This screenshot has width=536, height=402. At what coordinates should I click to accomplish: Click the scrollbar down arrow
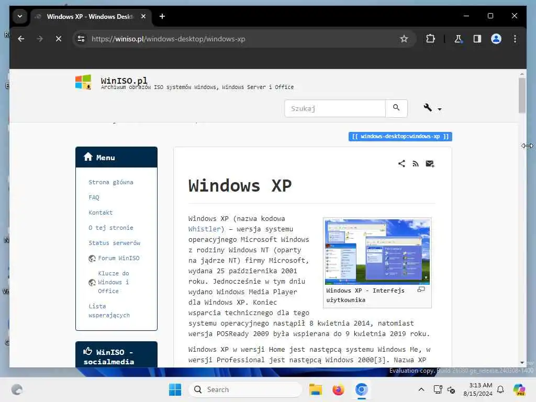[522, 363]
